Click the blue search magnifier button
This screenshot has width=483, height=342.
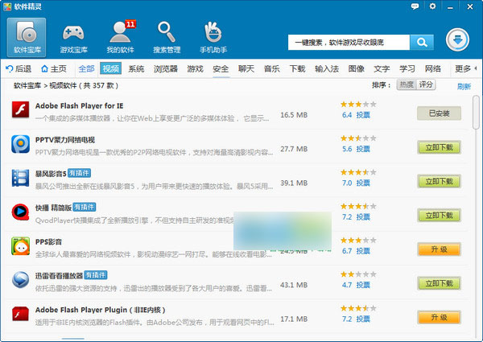point(422,42)
